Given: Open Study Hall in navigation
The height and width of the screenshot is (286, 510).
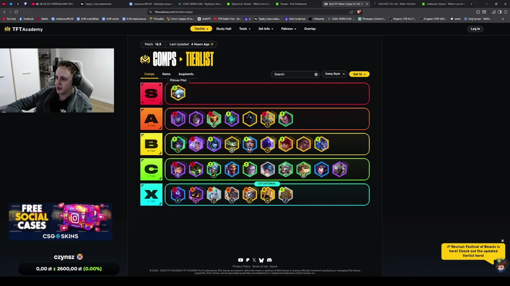Looking at the screenshot, I should [x=224, y=29].
